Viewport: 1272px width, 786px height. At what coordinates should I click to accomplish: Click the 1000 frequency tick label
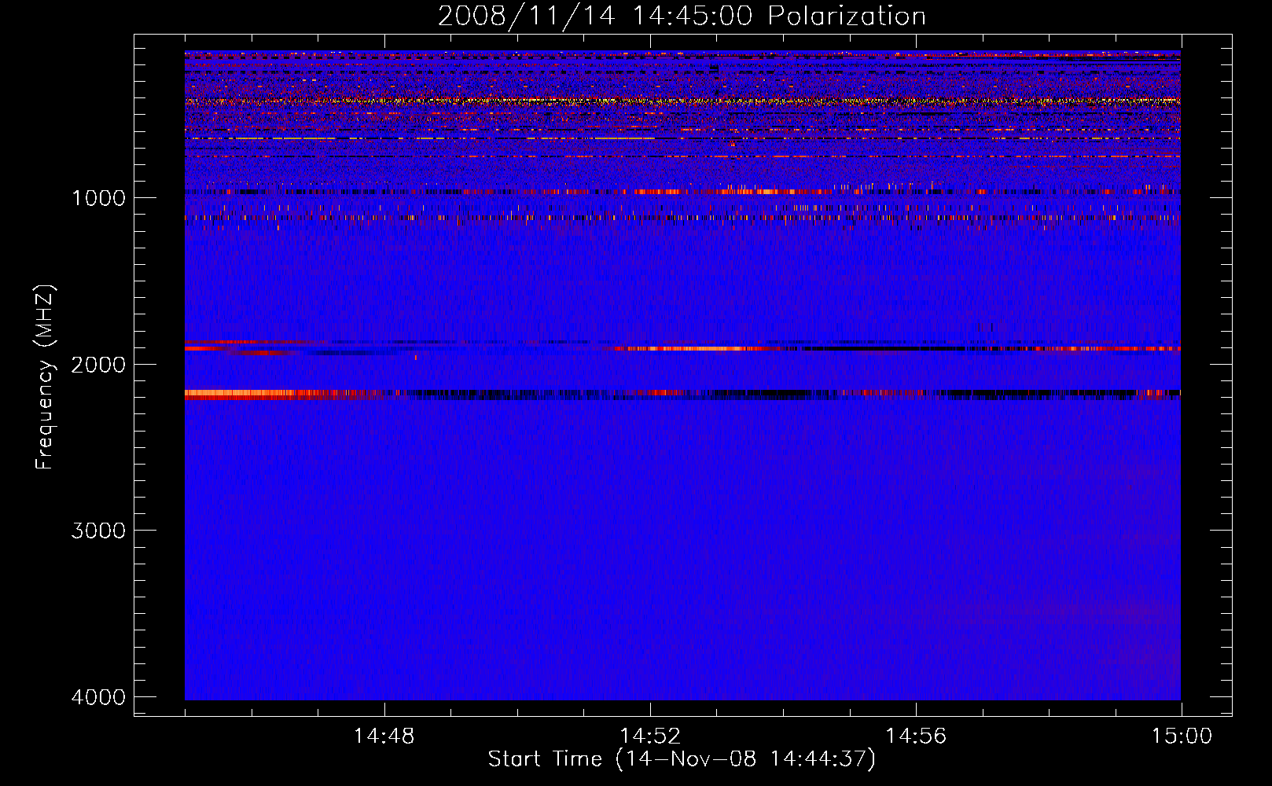(98, 198)
